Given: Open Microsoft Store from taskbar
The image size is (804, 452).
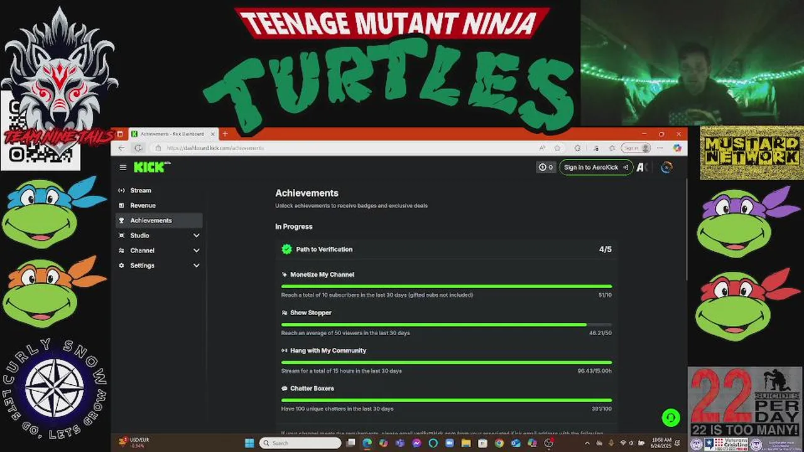Looking at the screenshot, I should pyautogui.click(x=482, y=443).
